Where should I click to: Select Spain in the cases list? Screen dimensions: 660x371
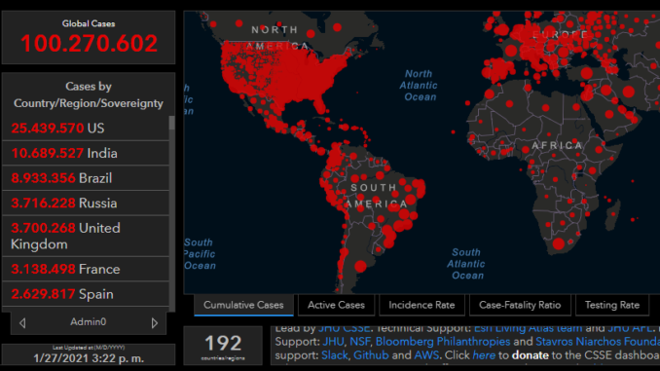point(86,293)
